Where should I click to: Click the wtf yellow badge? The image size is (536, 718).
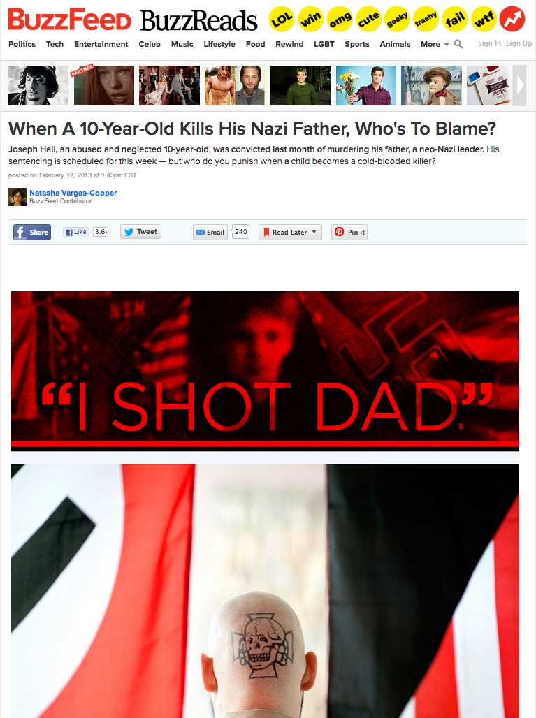pos(484,20)
